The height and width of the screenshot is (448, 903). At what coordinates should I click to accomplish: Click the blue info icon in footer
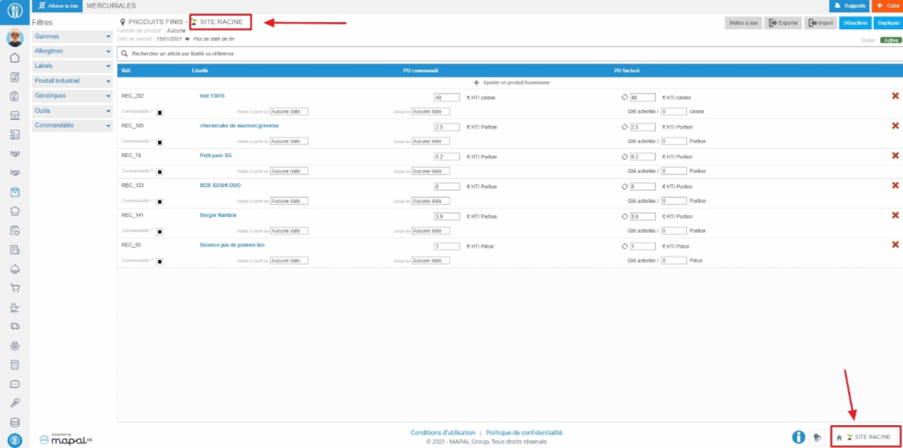click(799, 437)
